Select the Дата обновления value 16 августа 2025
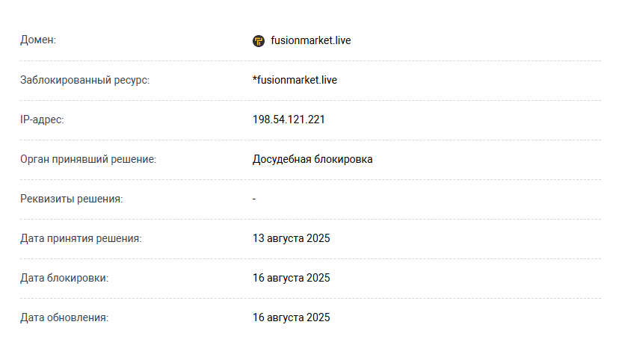The image size is (619, 363). tap(292, 317)
